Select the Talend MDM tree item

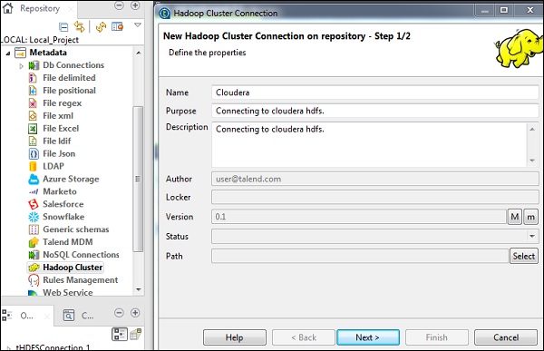pos(68,242)
